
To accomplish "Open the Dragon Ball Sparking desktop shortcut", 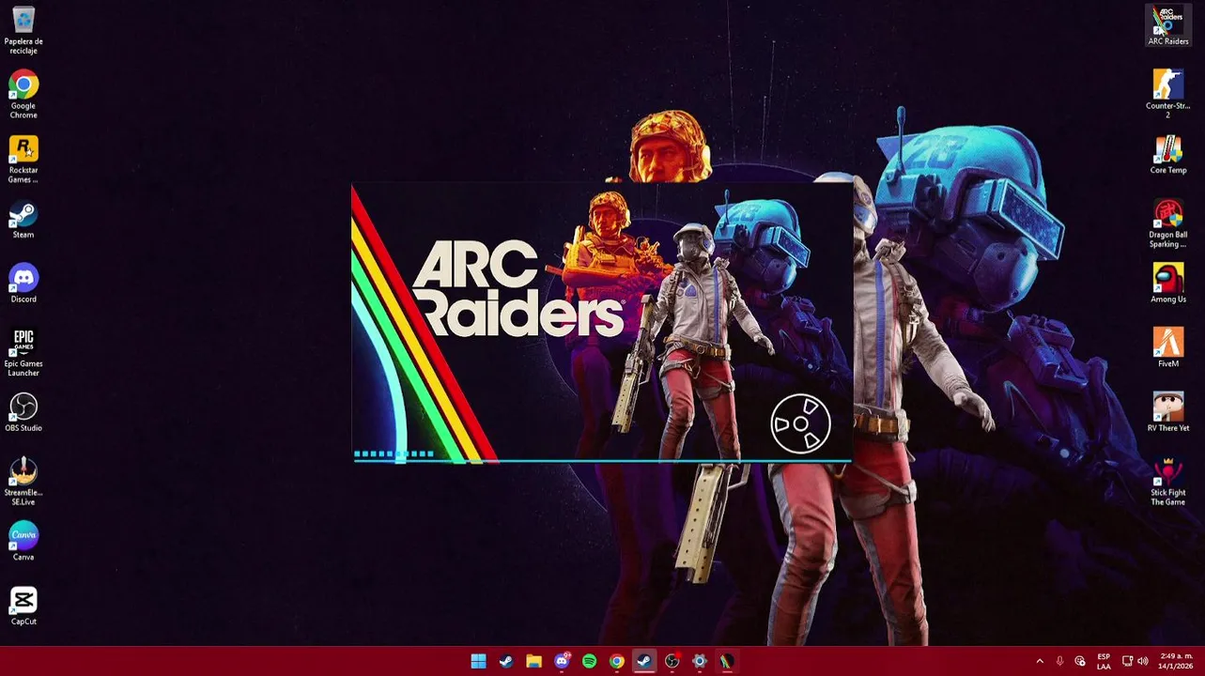I will [1168, 224].
